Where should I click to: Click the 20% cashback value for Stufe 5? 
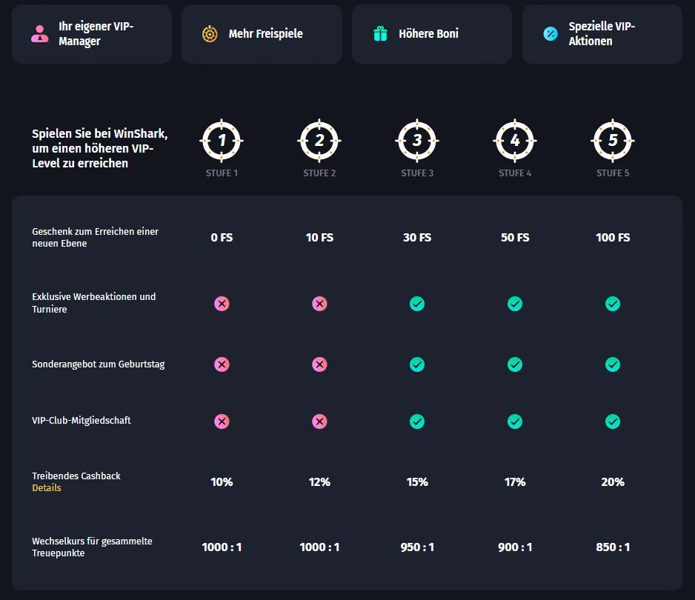click(613, 482)
